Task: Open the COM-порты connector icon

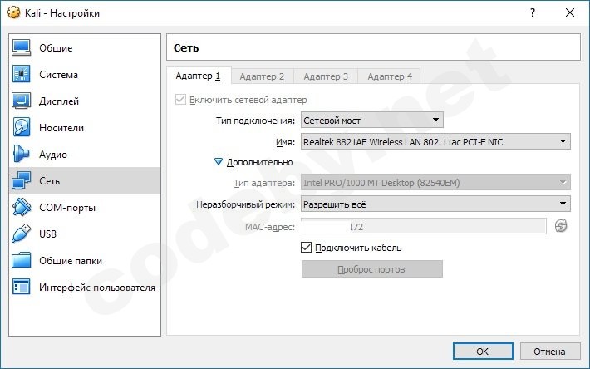Action: 21,207
